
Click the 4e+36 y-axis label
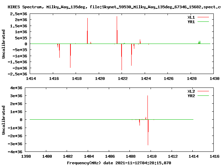[x=16, y=88]
